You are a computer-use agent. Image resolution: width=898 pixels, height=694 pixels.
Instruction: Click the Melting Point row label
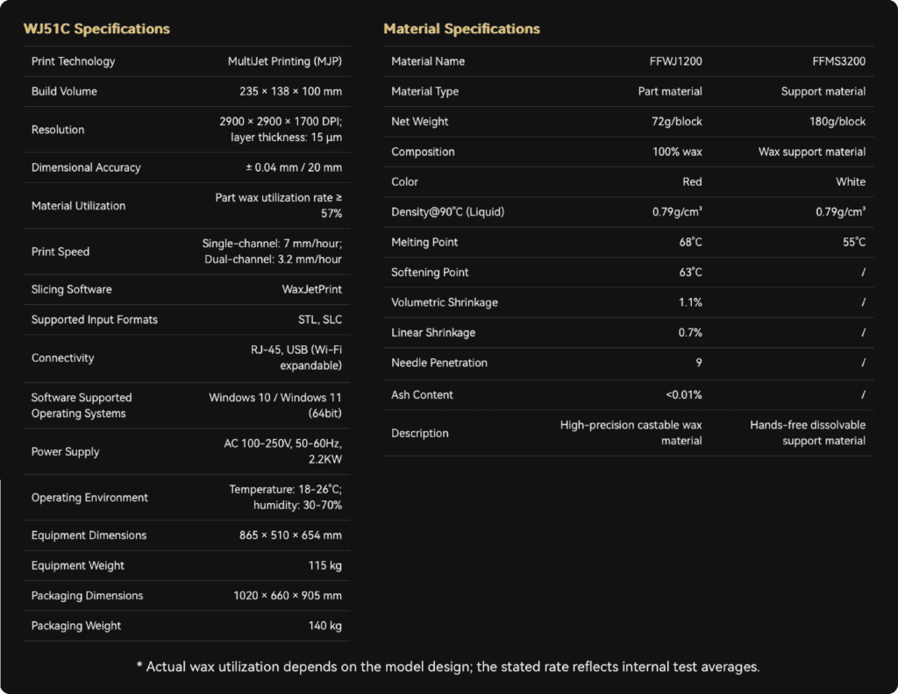coord(424,243)
